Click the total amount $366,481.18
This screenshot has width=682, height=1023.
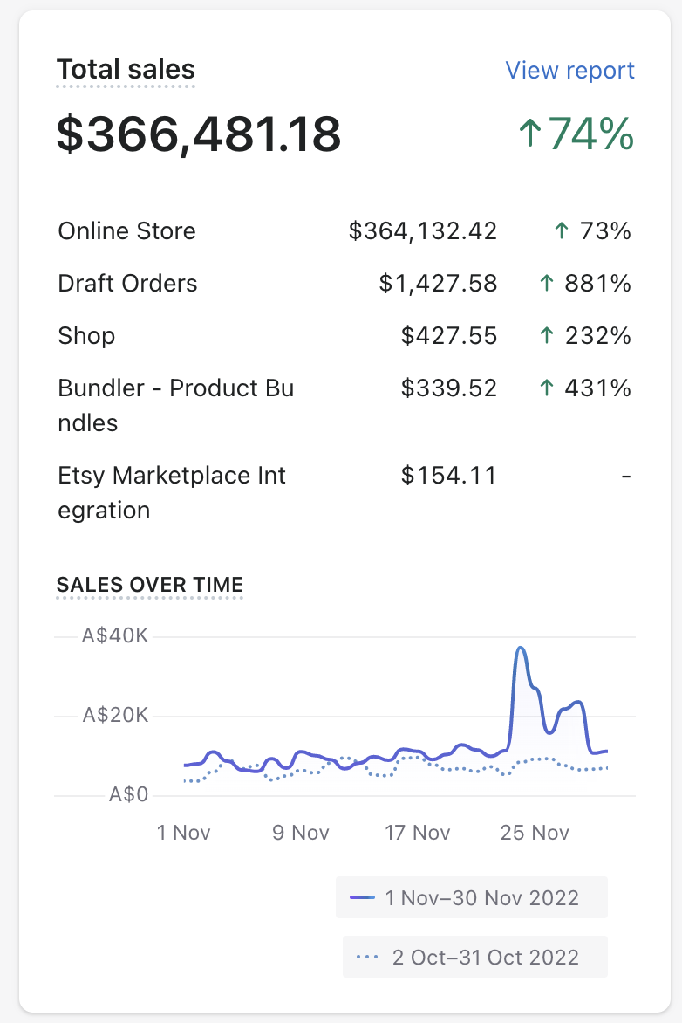tap(199, 134)
